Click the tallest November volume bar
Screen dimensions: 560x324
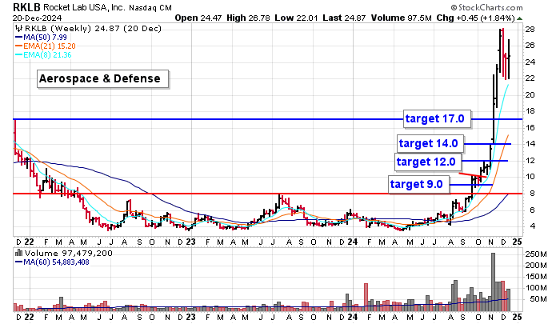tap(494, 282)
